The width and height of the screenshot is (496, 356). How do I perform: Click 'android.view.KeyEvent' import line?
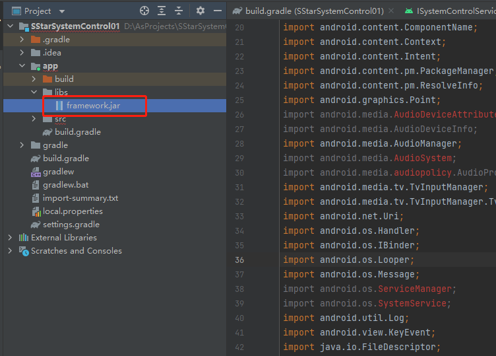(x=375, y=333)
